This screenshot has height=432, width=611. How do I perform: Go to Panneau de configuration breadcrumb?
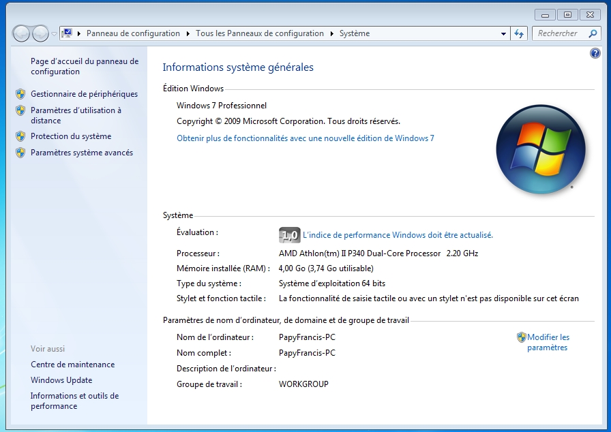[x=133, y=33]
